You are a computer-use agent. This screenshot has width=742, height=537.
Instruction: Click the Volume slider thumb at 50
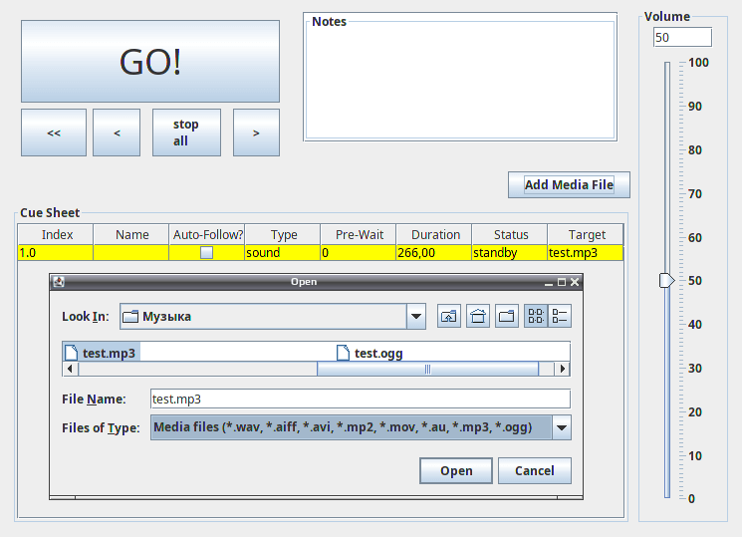pyautogui.click(x=666, y=280)
